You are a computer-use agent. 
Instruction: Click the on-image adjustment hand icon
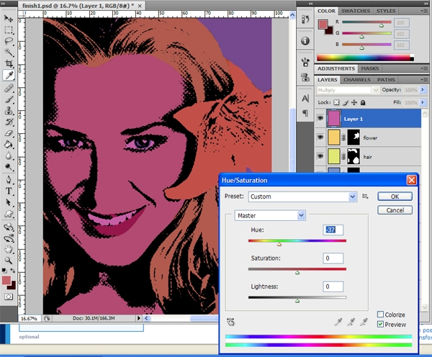[230, 322]
